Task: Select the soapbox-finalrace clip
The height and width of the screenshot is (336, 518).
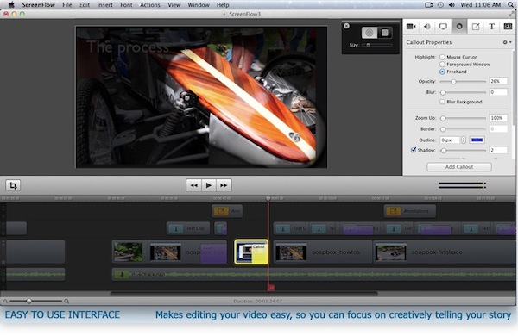Action: (x=444, y=252)
